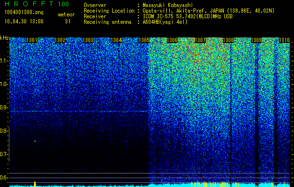Viewport: 294px width, 187px height.
Task: Click the 0.6 kHz axis label
Action: coord(4,178)
